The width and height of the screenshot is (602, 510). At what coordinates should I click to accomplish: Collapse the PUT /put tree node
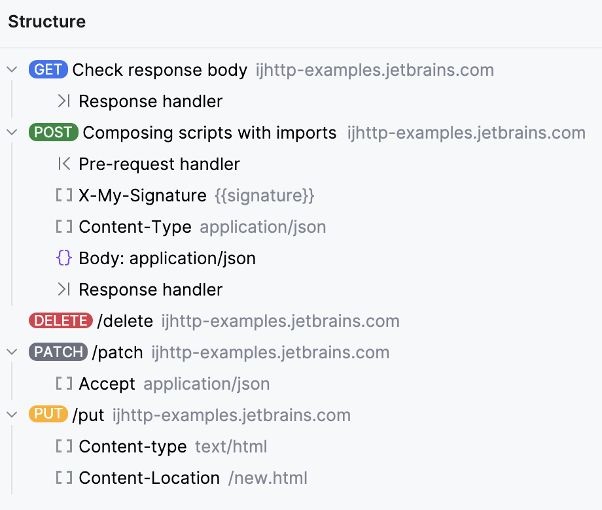(x=11, y=415)
